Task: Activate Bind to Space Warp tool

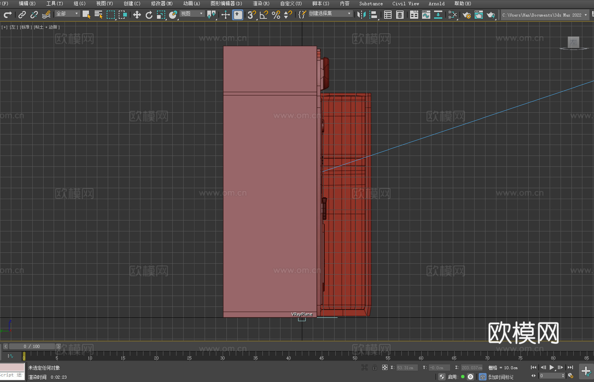Action: [x=46, y=15]
